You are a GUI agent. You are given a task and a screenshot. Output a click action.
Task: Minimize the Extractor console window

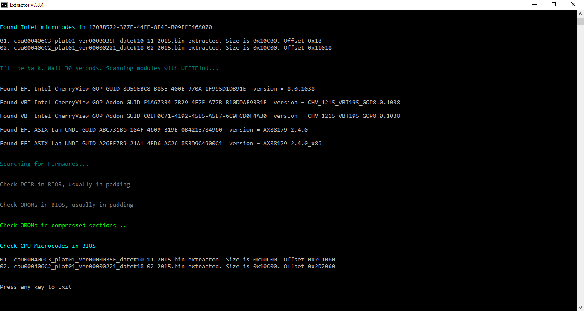pos(534,5)
